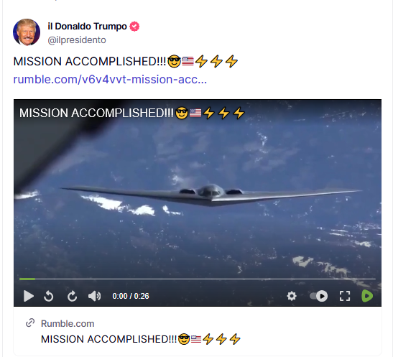
Task: Mute the video volume speaker icon
Action: (x=95, y=296)
